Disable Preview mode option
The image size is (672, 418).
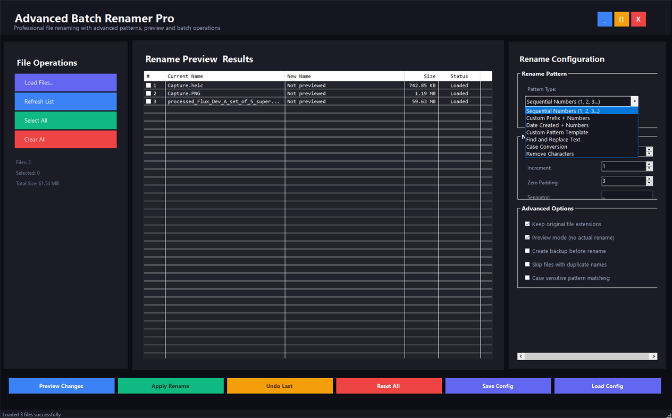point(527,237)
